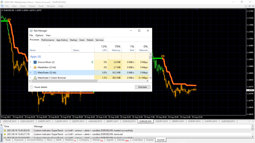Expand the Groove Music (2) process group
Viewport: 255px width, 143px height.
(x=31, y=62)
